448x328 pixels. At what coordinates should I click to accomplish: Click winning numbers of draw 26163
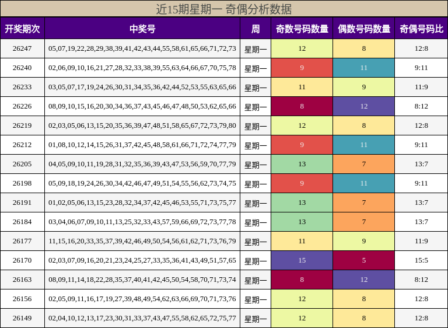click(x=142, y=280)
